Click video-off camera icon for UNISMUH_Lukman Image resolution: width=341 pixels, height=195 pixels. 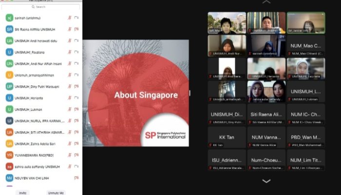76,109
